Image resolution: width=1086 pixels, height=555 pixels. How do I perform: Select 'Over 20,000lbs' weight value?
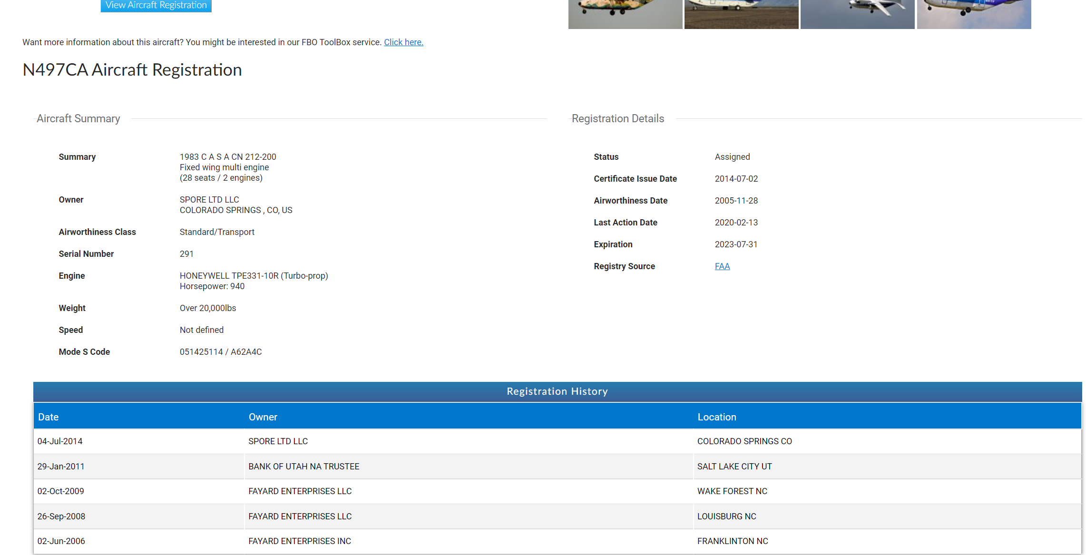pyautogui.click(x=208, y=308)
